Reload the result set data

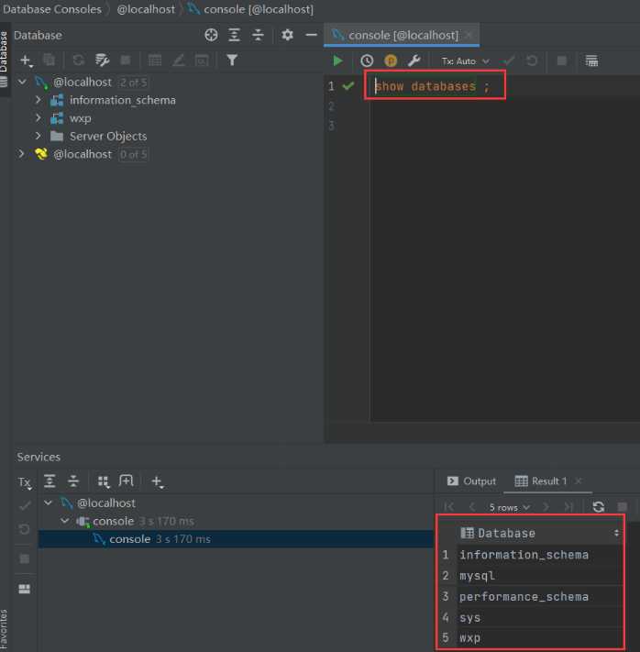tap(599, 507)
